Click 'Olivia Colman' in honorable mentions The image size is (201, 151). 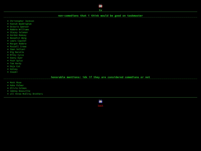click(18, 88)
